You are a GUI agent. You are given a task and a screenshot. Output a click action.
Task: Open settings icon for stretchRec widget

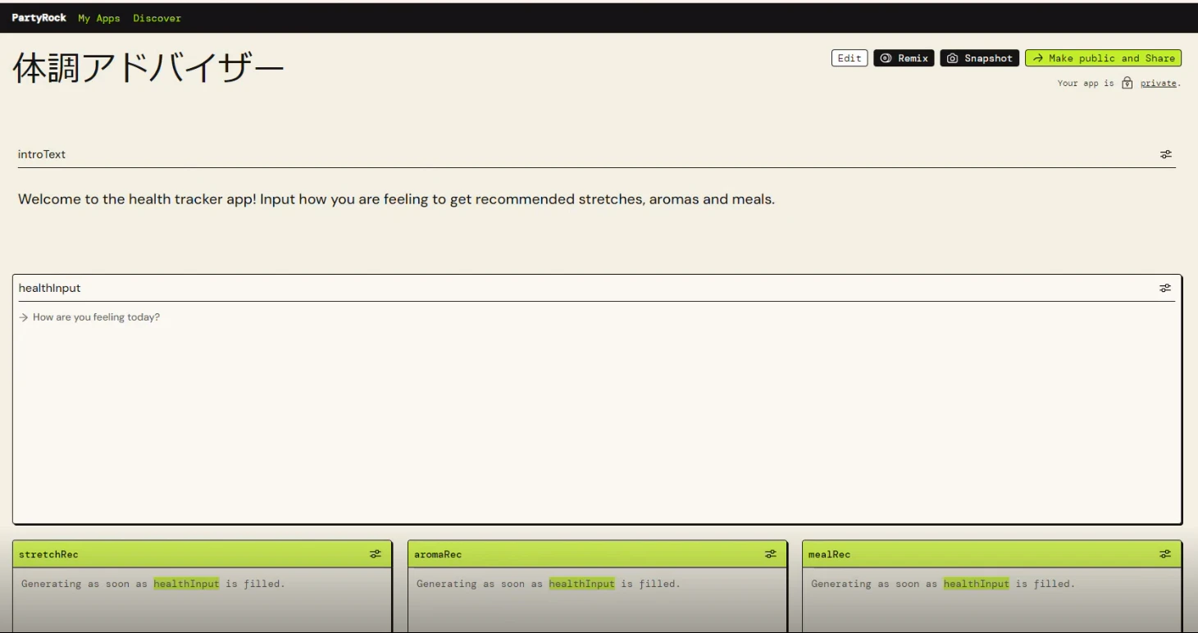(x=376, y=554)
